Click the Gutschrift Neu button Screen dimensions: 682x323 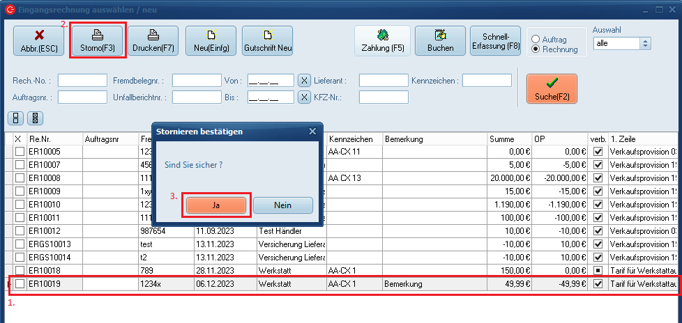coord(268,40)
